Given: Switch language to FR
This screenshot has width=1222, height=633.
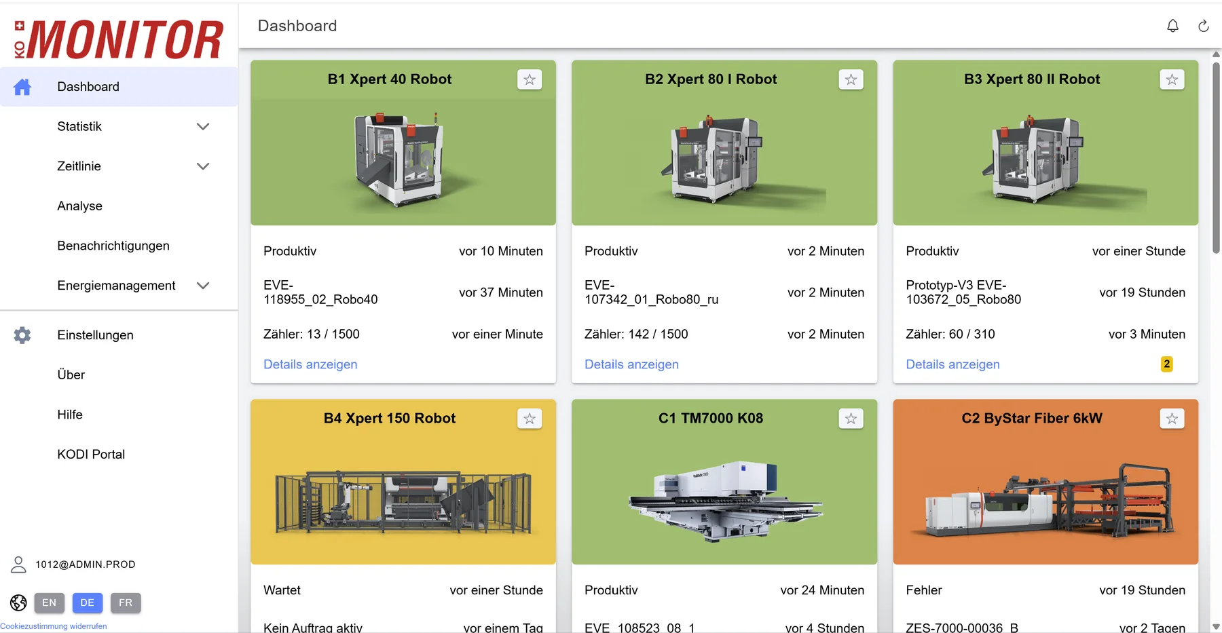Looking at the screenshot, I should (x=126, y=602).
